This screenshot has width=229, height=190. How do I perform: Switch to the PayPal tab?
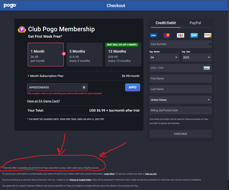click(x=196, y=23)
